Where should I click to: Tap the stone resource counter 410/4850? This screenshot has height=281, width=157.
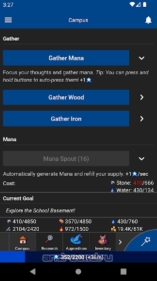pyautogui.click(x=21, y=221)
